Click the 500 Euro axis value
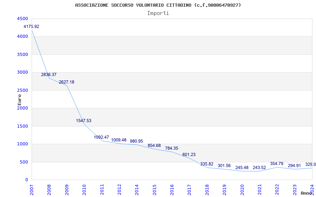Viewport: 316px width, 197px height. tap(24, 162)
